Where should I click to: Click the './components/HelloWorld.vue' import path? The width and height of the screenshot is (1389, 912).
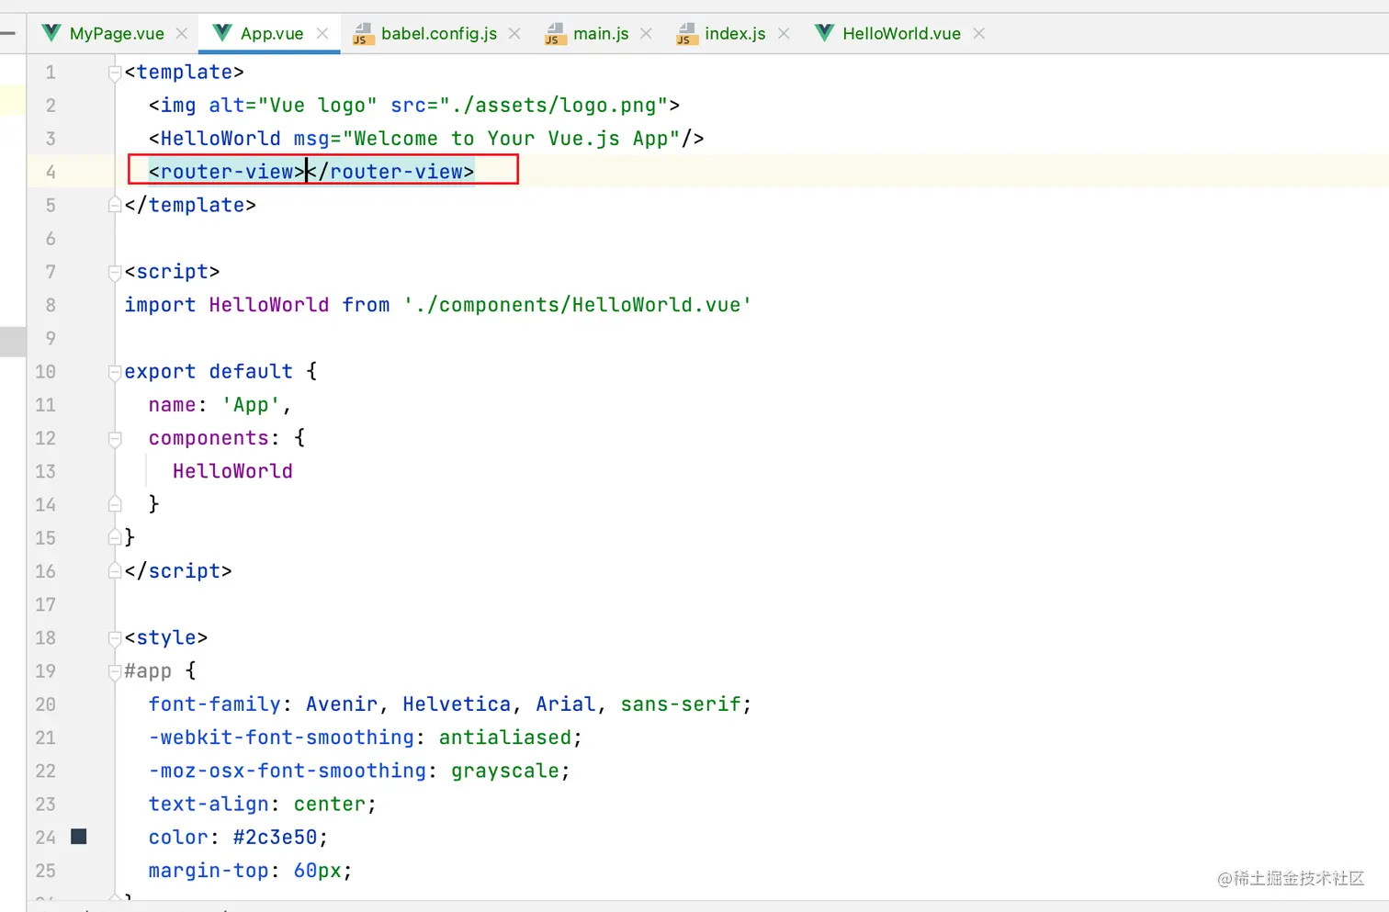pyautogui.click(x=577, y=305)
